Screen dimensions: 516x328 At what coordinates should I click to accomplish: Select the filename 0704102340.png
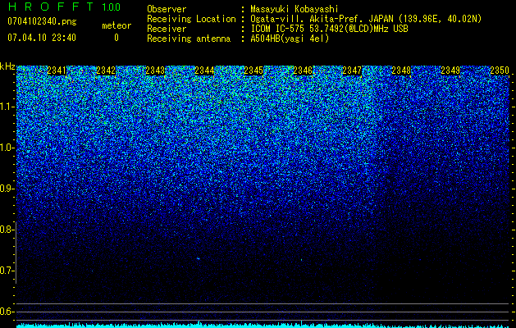click(42, 21)
